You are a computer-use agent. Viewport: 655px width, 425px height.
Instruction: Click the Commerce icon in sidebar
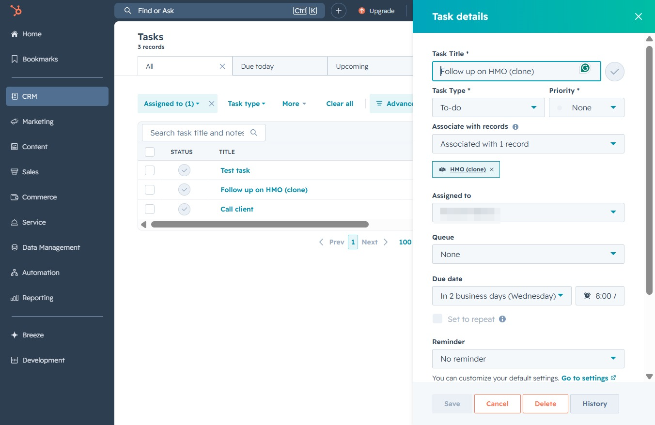14,197
